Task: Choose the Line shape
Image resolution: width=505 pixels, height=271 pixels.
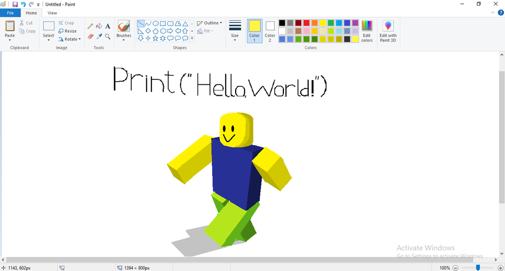Action: (x=141, y=24)
